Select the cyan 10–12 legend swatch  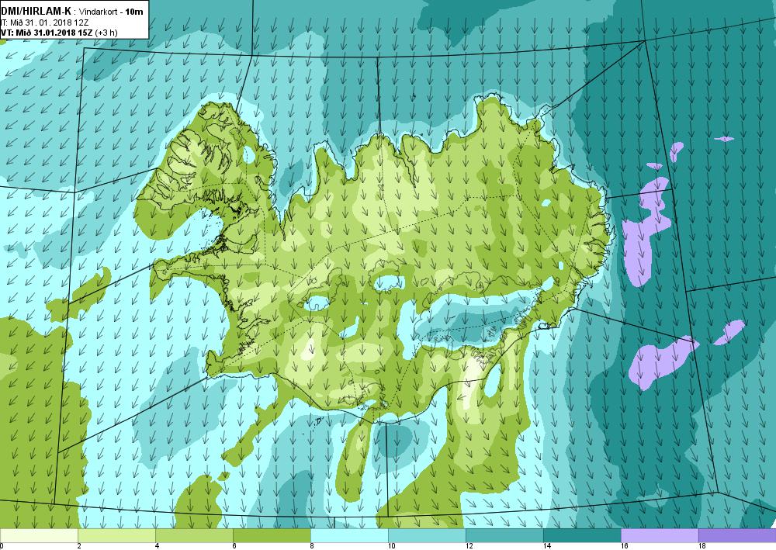427,535
